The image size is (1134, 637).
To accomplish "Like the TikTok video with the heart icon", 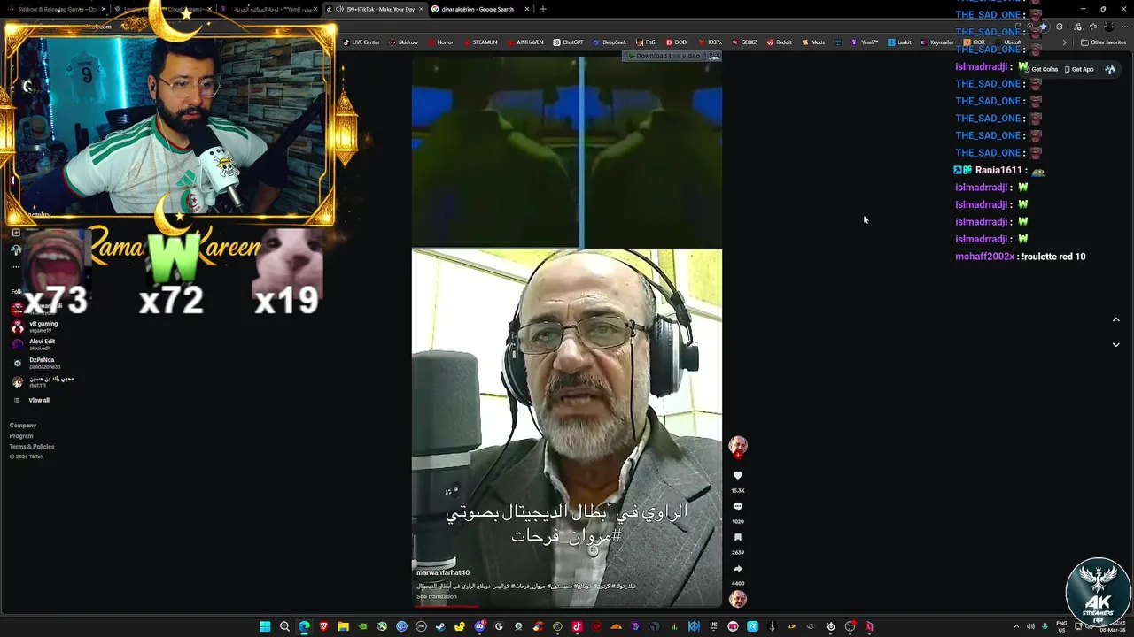I will click(x=737, y=476).
